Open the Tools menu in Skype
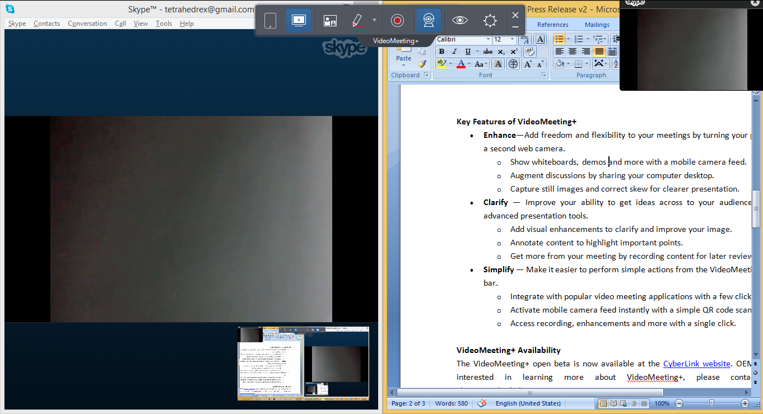Screen dimensions: 763x414 point(164,24)
